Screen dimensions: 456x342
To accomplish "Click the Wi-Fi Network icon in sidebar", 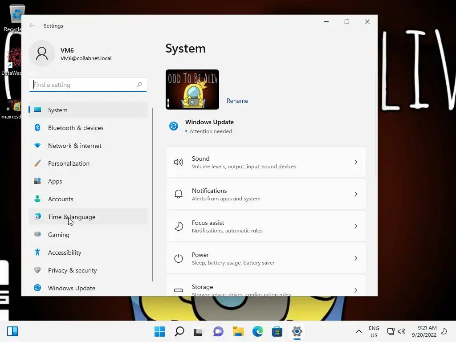I will 37,145.
